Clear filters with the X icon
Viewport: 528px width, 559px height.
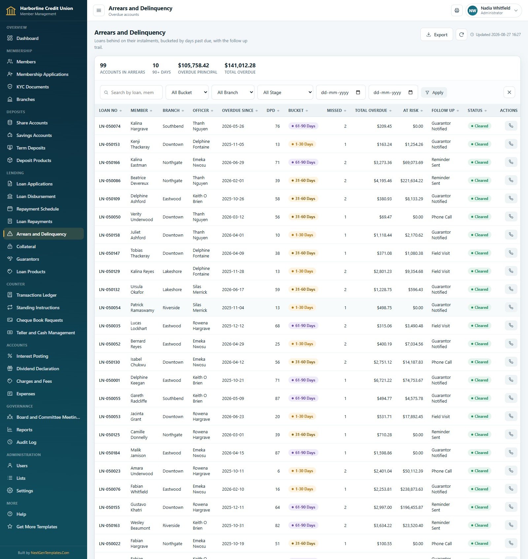(509, 92)
